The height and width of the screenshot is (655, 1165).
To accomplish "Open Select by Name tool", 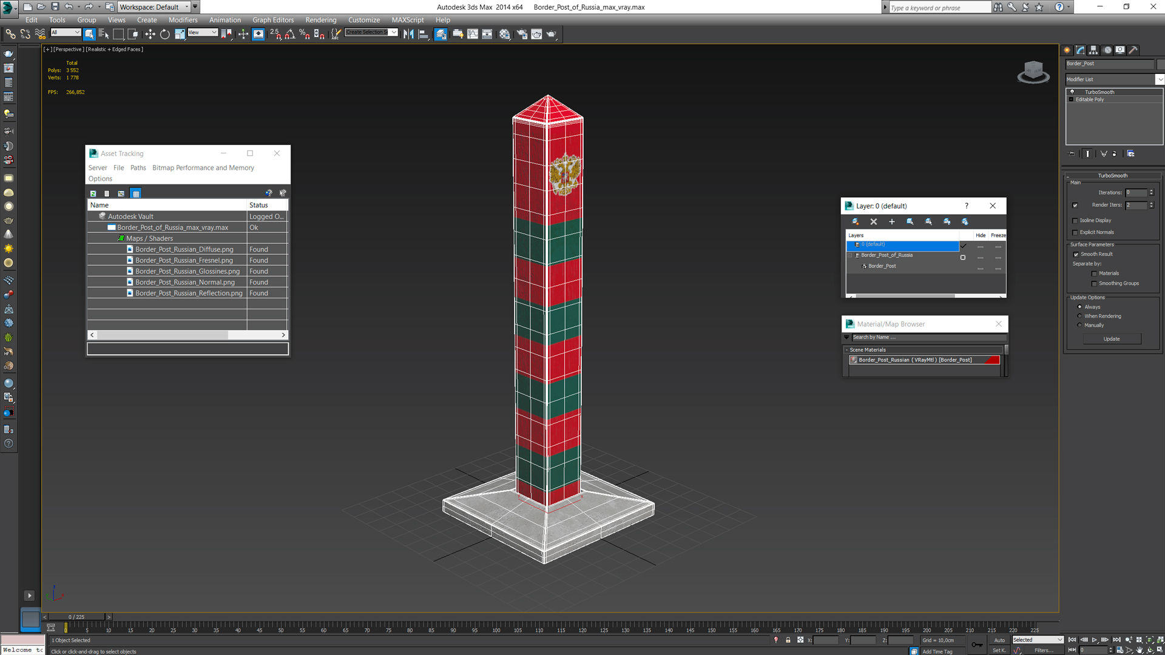I will coord(103,34).
